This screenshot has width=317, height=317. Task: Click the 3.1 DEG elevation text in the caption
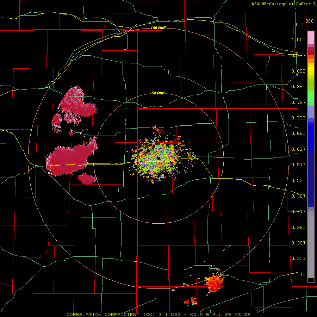point(169,315)
